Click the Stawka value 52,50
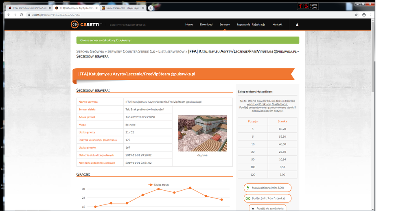Screen dimensions: 407x211 tap(282, 136)
